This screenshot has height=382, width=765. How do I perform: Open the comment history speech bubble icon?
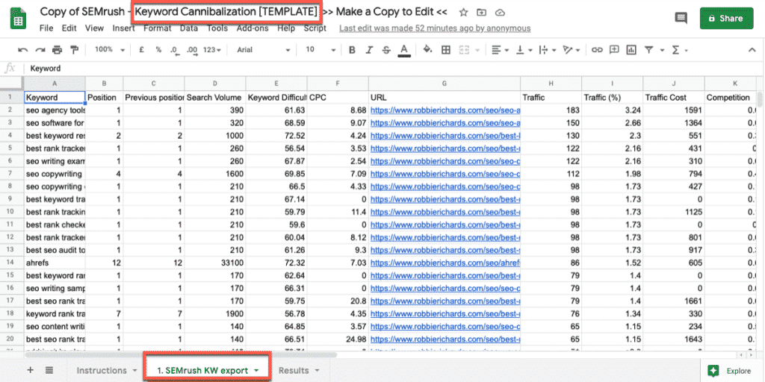pyautogui.click(x=681, y=19)
